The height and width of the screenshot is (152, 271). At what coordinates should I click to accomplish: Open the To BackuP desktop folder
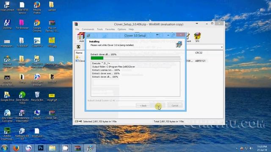22,42
